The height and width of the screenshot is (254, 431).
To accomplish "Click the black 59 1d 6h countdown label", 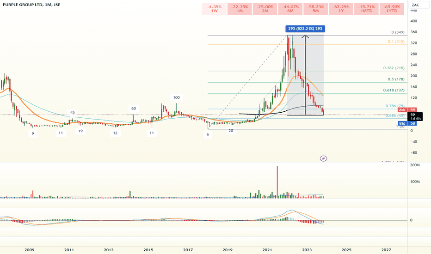I will click(415, 117).
